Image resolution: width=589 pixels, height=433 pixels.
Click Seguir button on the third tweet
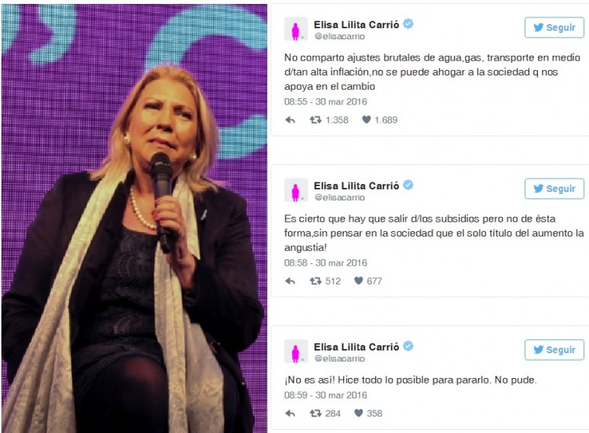tap(554, 350)
